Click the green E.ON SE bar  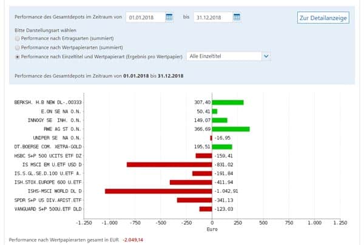pos(215,112)
